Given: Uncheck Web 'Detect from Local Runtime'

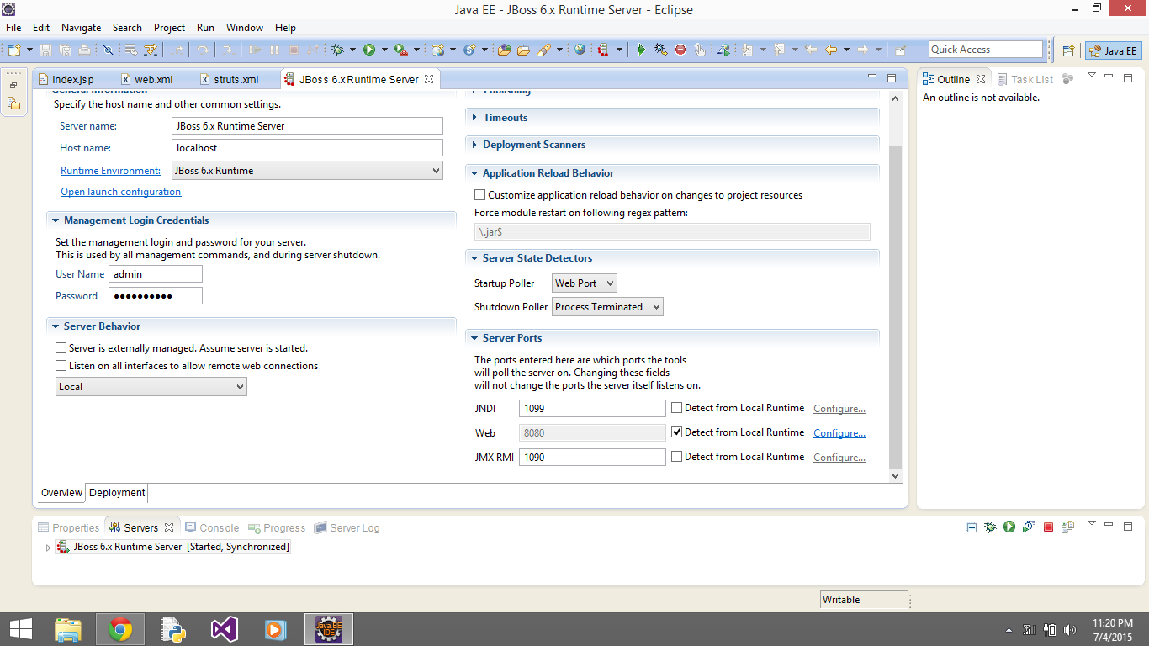Looking at the screenshot, I should coord(677,432).
